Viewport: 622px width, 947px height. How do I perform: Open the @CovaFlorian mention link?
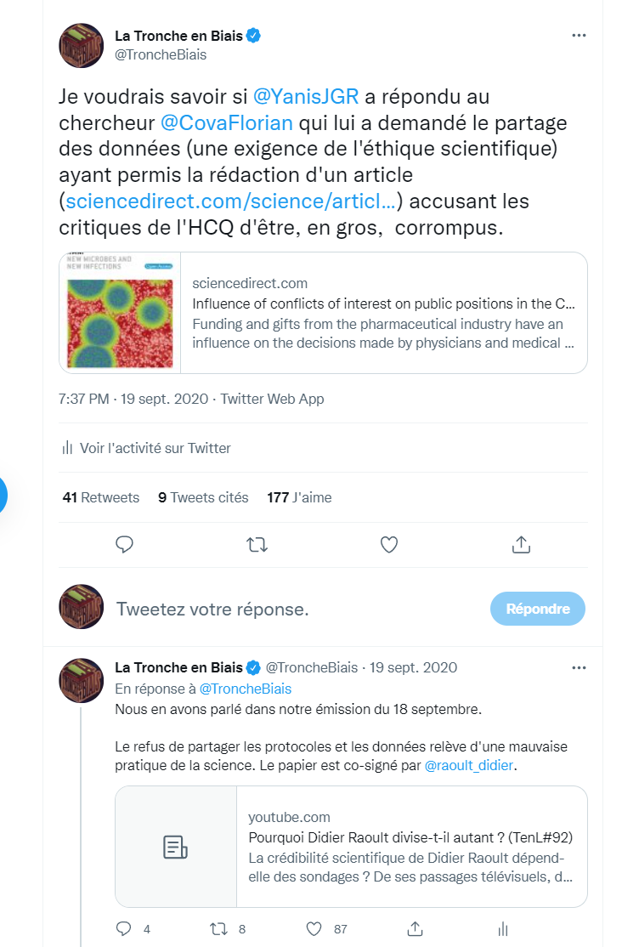click(226, 123)
